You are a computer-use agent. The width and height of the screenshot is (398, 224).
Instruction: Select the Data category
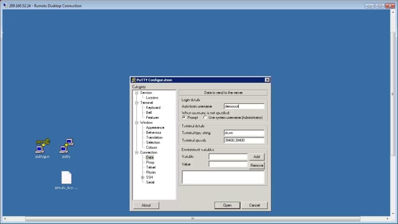[x=150, y=157]
